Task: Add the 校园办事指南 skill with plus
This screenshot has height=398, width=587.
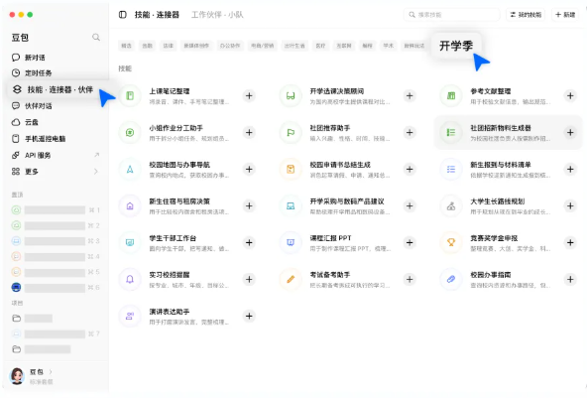Action: coord(570,280)
